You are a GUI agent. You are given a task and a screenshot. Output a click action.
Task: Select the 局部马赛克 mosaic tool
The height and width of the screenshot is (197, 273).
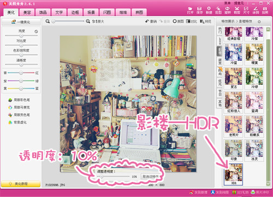(x=19, y=108)
